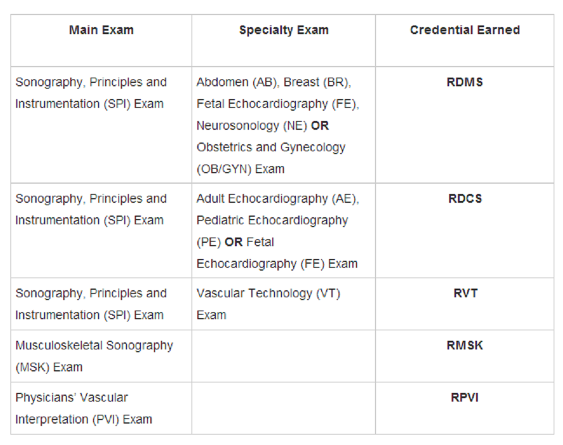Viewport: 563px width, 445px height.
Task: Click Musculoskeletal Sonography (MSK) Exam cell
Action: [x=101, y=356]
